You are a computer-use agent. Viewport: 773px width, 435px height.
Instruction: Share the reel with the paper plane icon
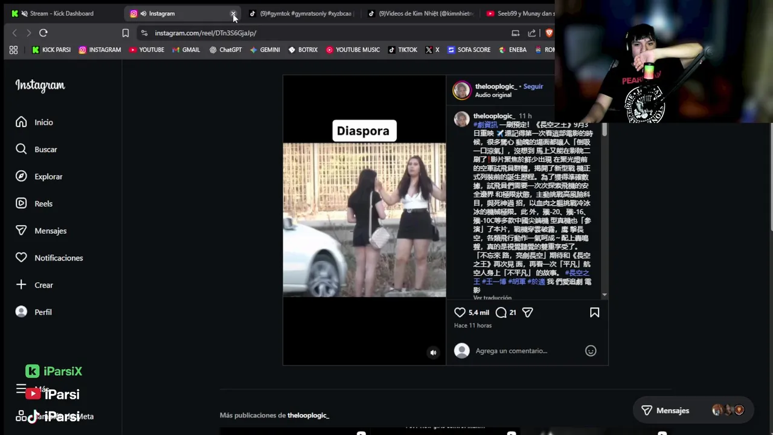(x=527, y=312)
